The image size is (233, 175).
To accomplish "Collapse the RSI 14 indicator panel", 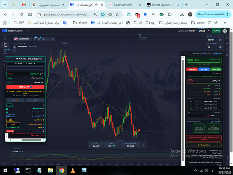I will (x=12, y=151).
